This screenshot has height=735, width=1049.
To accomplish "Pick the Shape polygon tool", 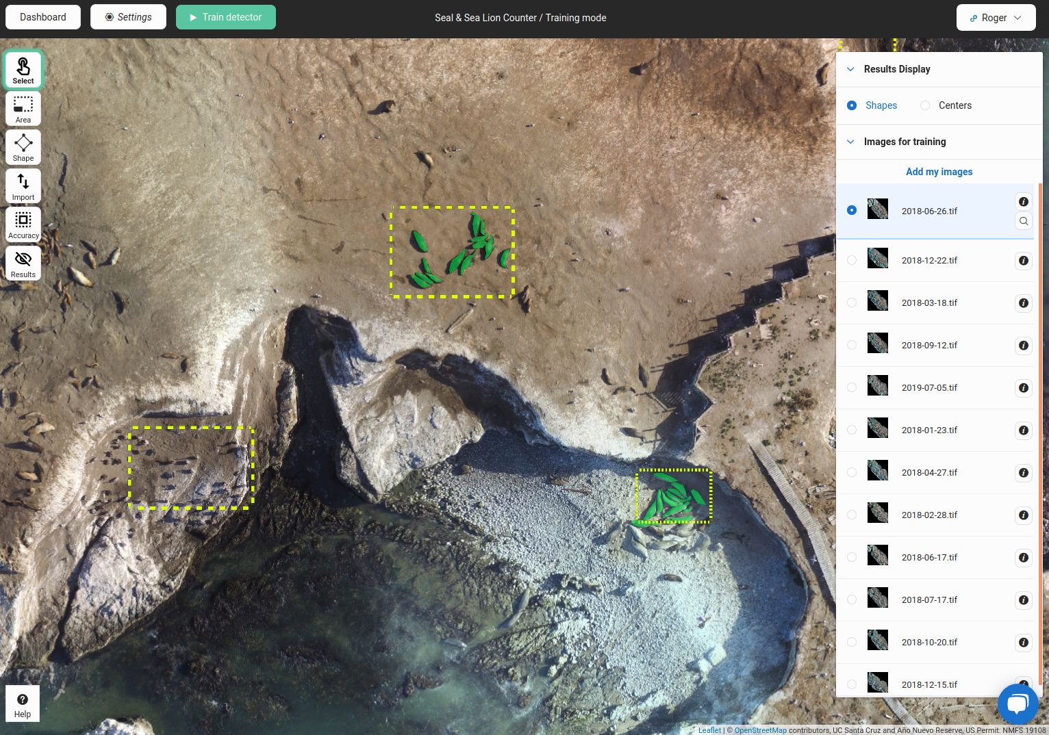I will pyautogui.click(x=23, y=147).
